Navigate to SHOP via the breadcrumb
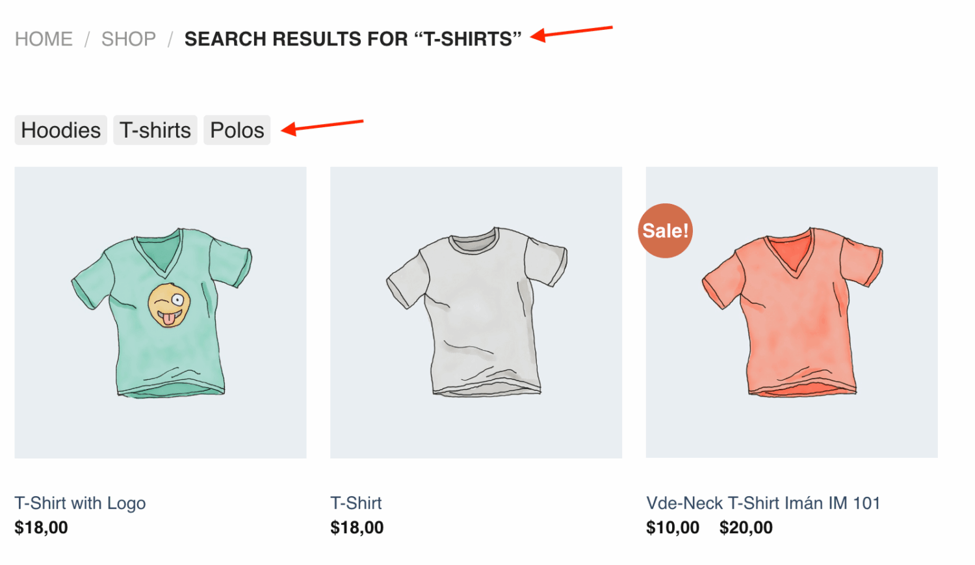 click(x=128, y=38)
